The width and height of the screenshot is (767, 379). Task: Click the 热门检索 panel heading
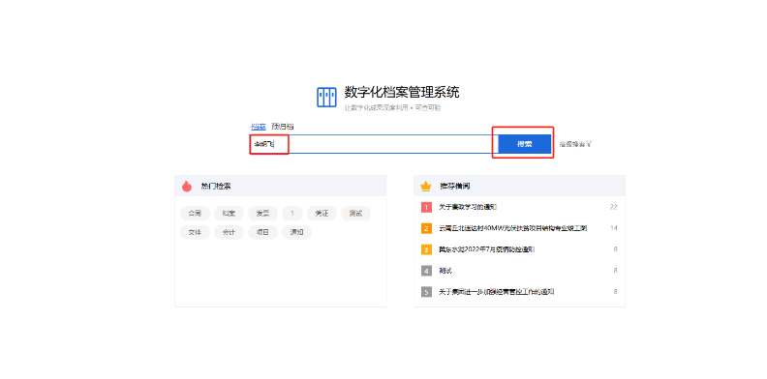coord(216,186)
